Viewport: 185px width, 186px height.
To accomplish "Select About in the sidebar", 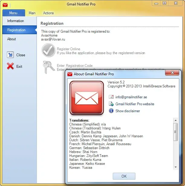I will pyautogui.click(x=20, y=39).
